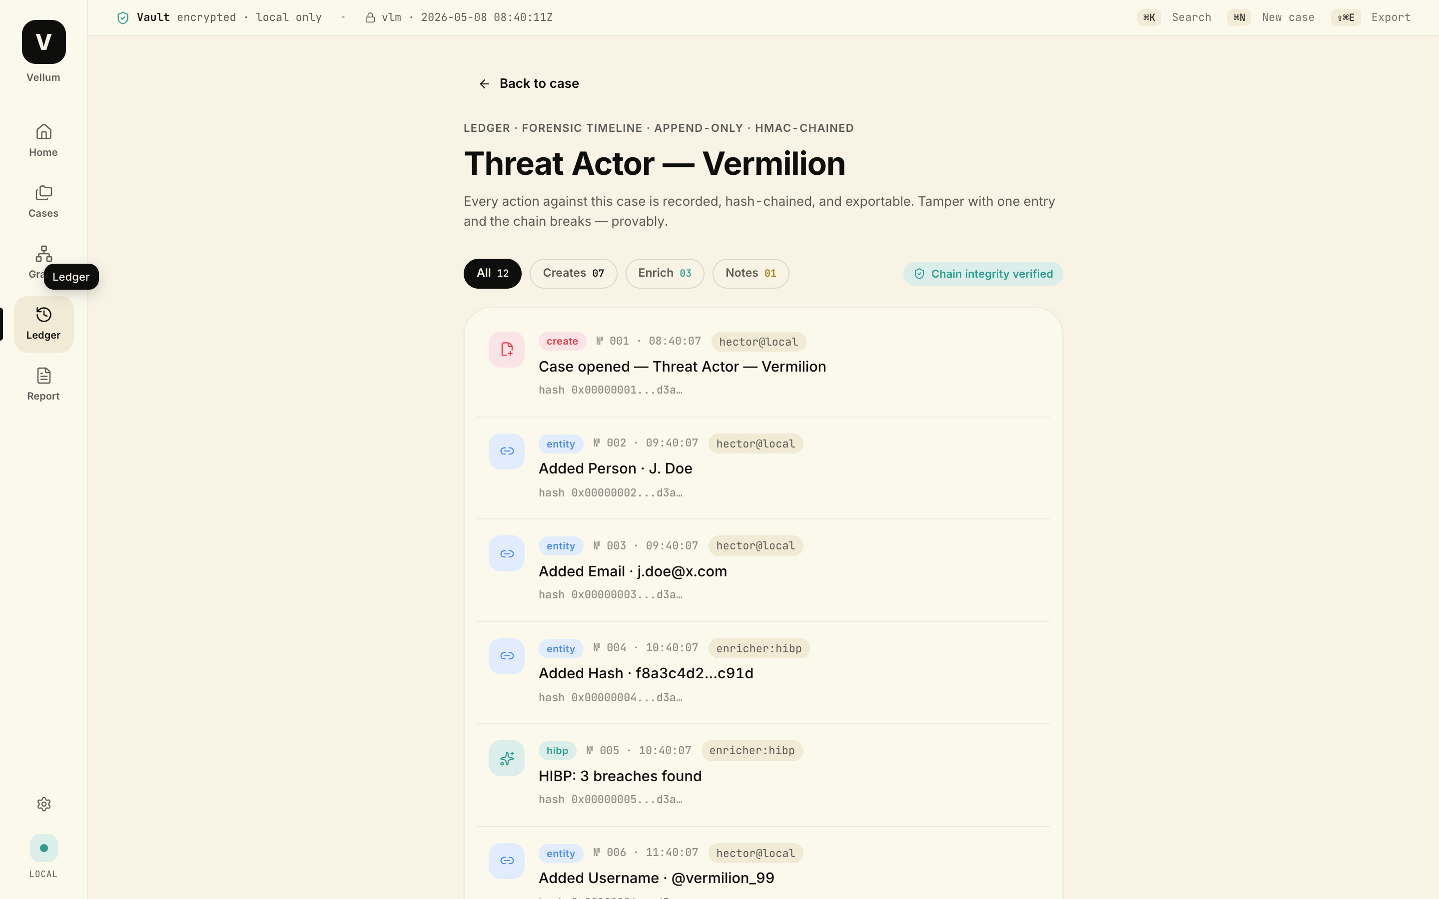1439x899 pixels.
Task: Click the entity tag on entry 002
Action: (x=561, y=444)
